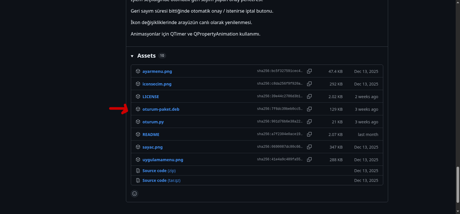Copy SHA256 hash for oturum.py
Screen dimensions: 460x214
pyautogui.click(x=309, y=122)
